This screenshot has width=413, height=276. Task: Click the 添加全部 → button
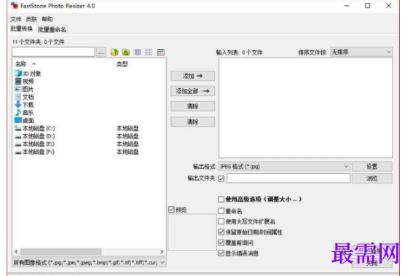[192, 91]
